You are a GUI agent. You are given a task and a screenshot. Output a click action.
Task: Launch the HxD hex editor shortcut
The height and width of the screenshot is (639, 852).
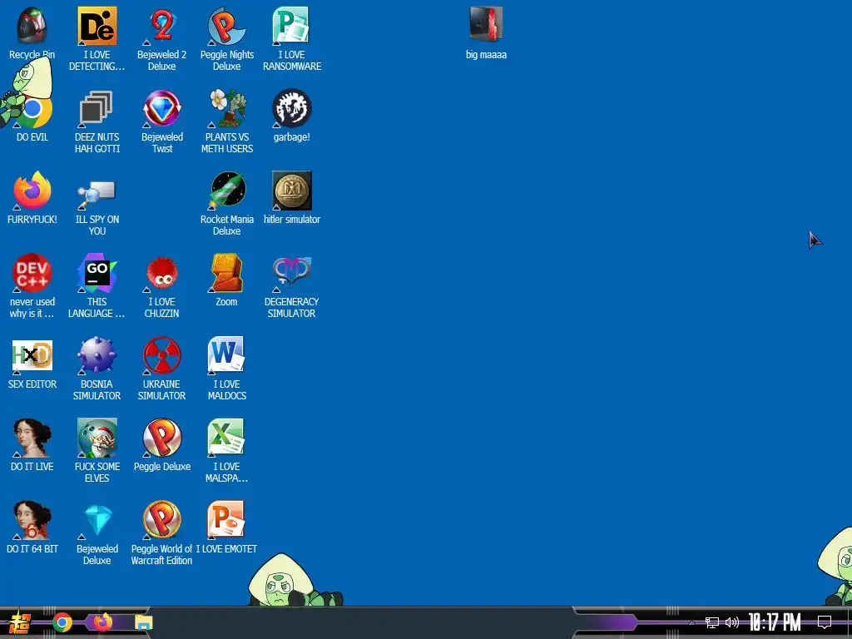(32, 355)
